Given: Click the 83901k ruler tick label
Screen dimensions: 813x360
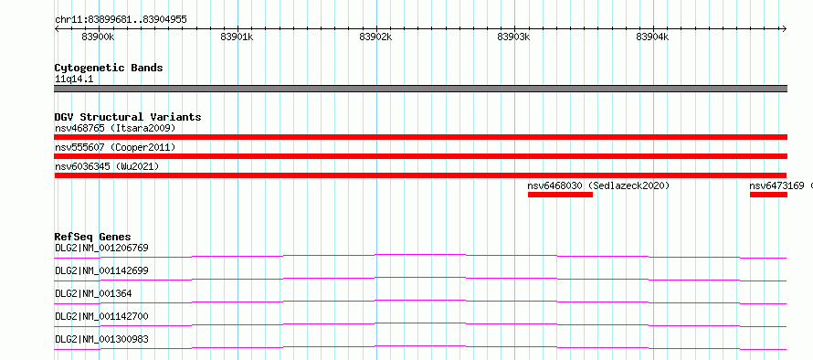Looking at the screenshot, I should (237, 37).
